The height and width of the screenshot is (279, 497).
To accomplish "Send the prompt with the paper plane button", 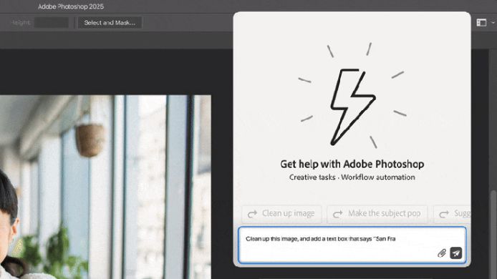I will tap(455, 253).
